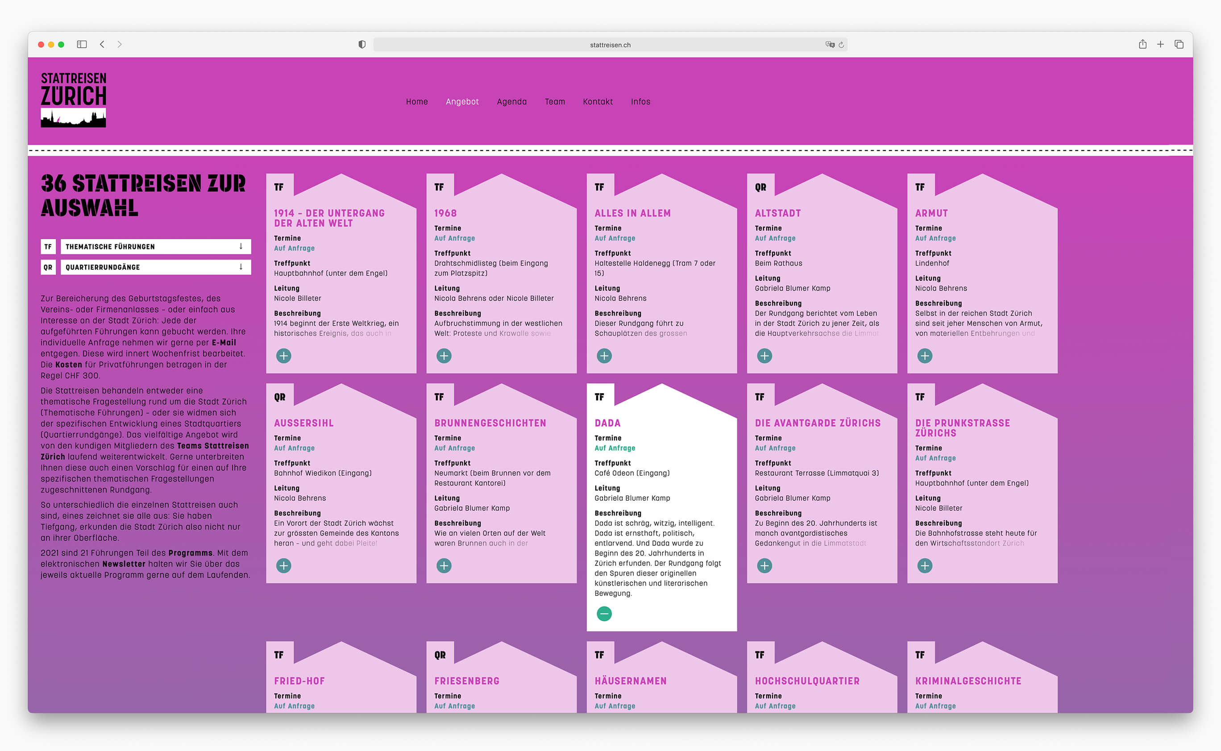The image size is (1221, 751).
Task: Click the privacy shield icon
Action: (x=362, y=45)
